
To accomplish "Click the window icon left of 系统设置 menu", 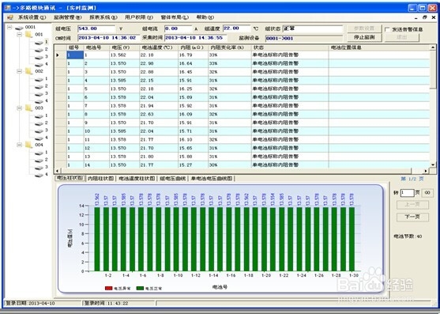I will pyautogui.click(x=10, y=17).
